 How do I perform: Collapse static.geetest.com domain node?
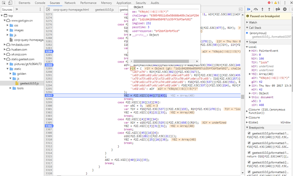[4, 59]
